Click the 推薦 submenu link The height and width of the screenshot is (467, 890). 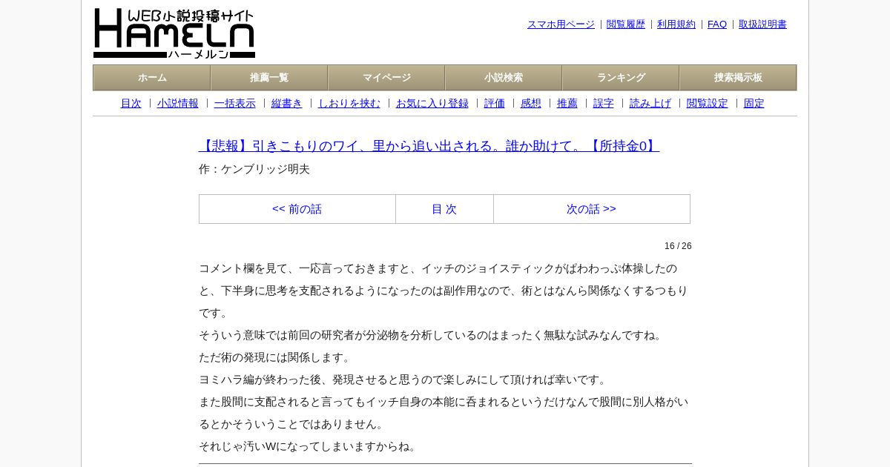point(567,103)
